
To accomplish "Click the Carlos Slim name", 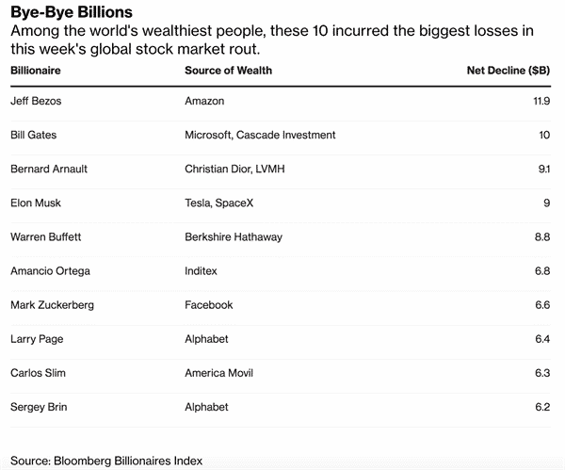I will 38,373.
